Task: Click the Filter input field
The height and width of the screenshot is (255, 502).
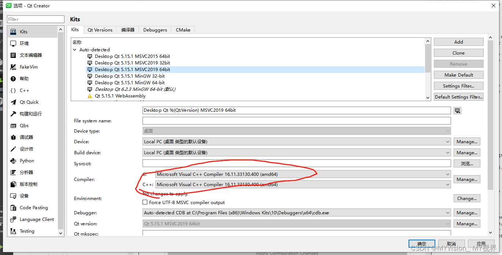Action: tap(36, 19)
